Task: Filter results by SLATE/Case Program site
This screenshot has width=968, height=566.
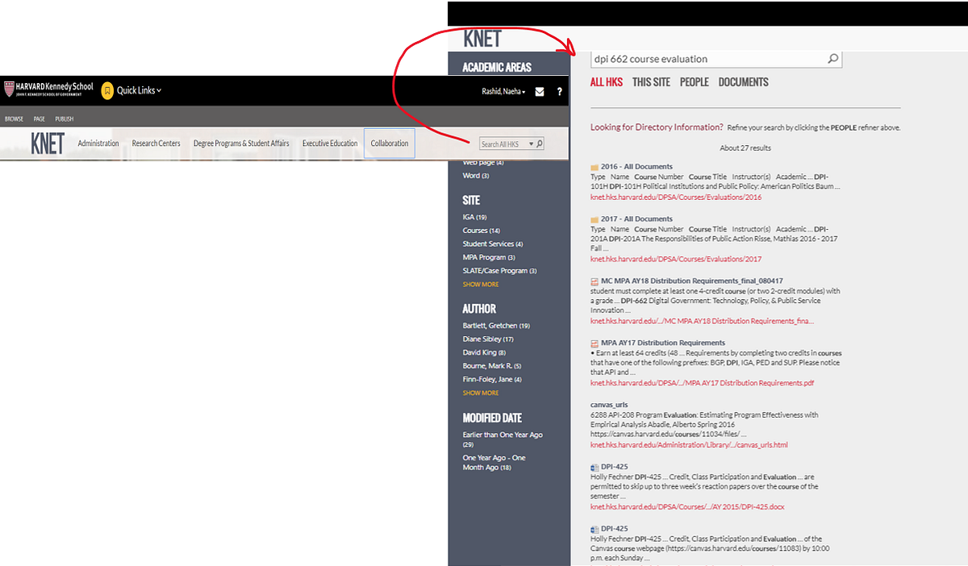Action: (x=499, y=271)
